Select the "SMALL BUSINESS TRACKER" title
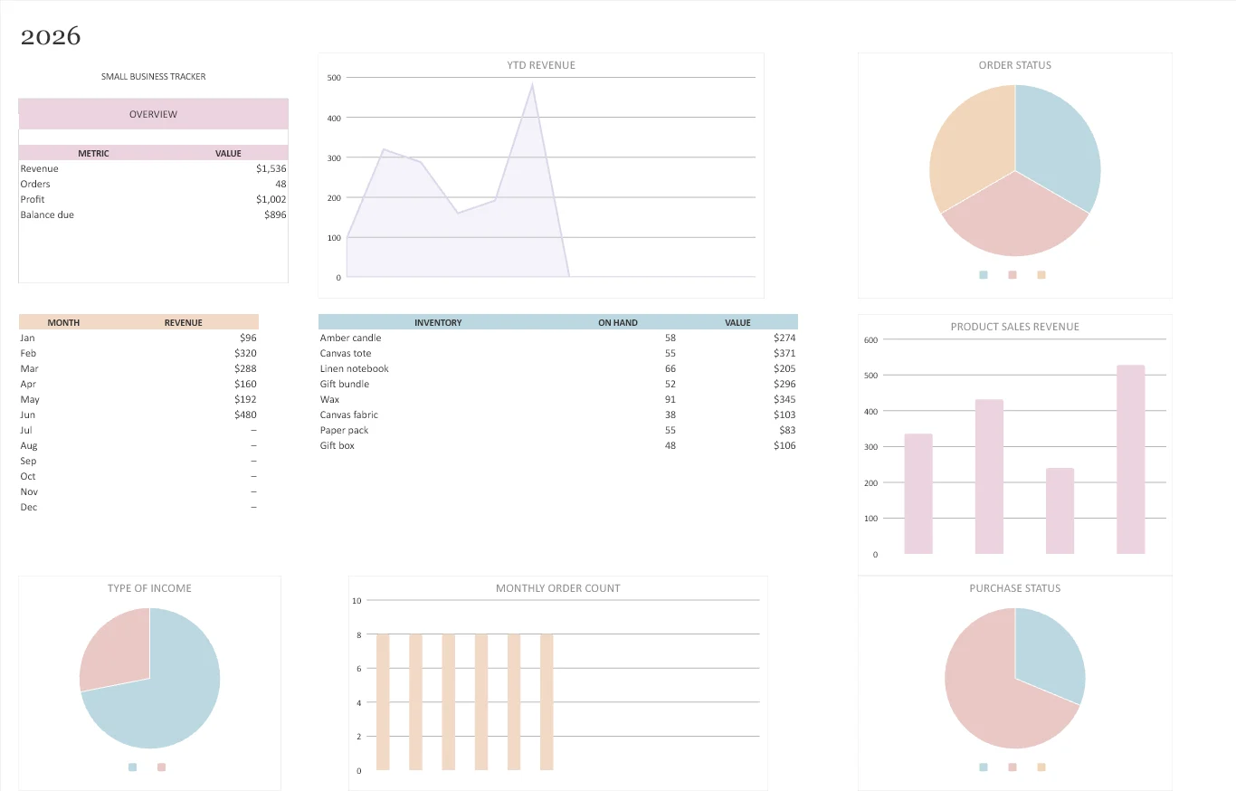Image resolution: width=1236 pixels, height=791 pixels. click(154, 77)
